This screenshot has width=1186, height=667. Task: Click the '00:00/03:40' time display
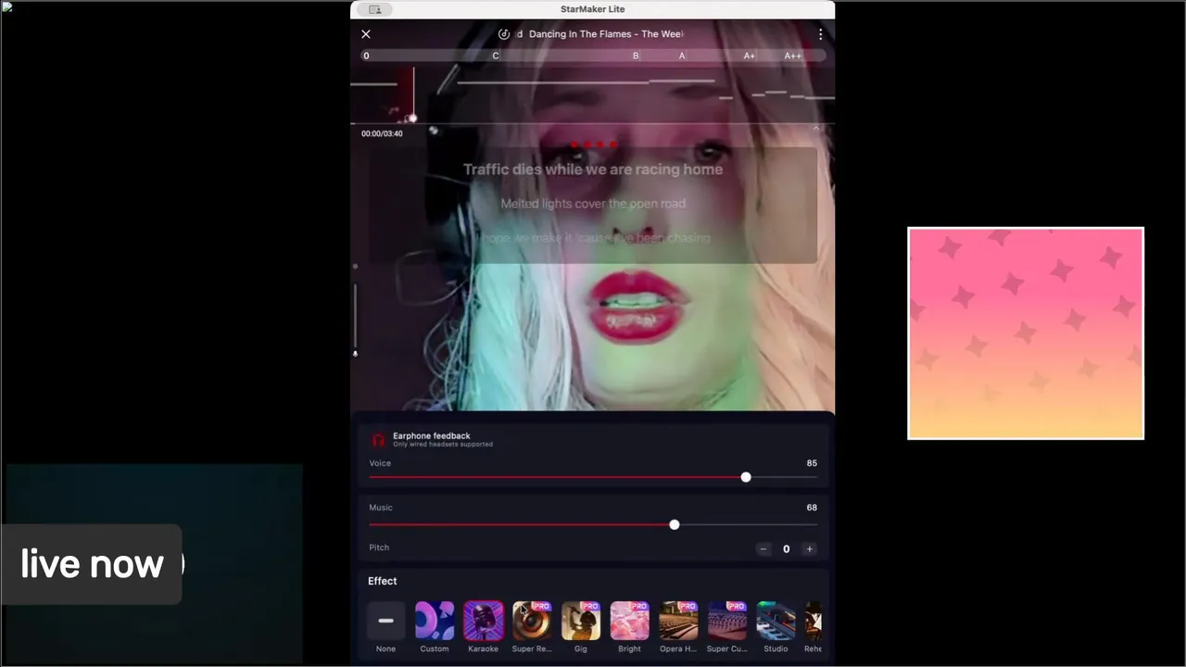click(382, 133)
